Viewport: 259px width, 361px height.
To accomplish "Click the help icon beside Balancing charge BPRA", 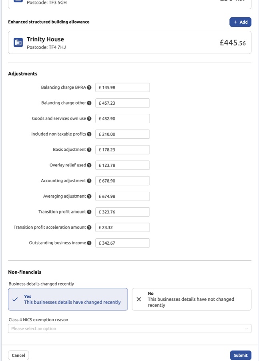I will (x=89, y=87).
